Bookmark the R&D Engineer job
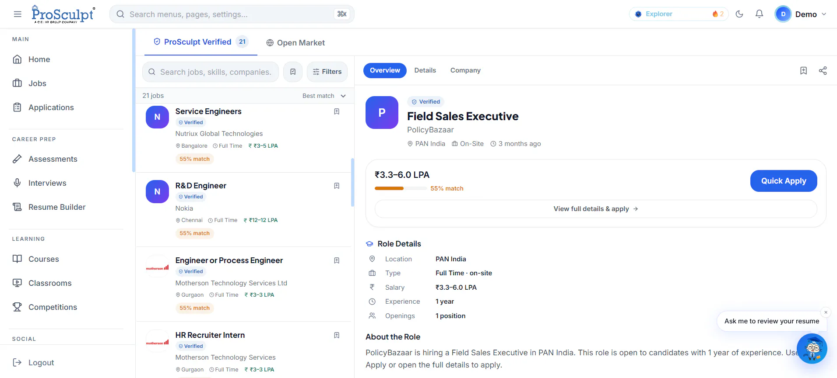Screen dimensions: 837x378 [337, 186]
